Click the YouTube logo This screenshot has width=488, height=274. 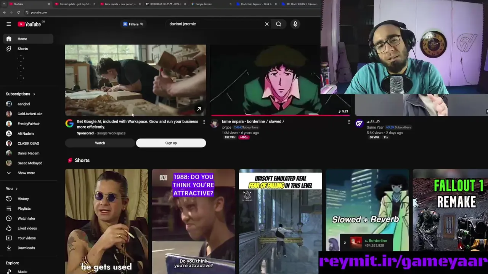pyautogui.click(x=29, y=24)
